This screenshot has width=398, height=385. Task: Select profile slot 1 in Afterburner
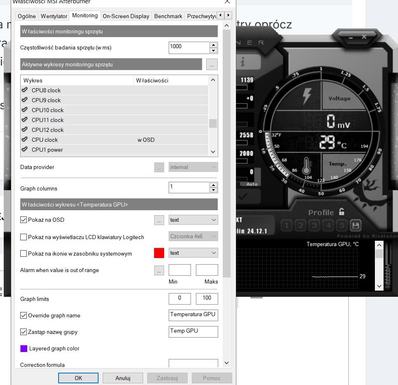coord(287,225)
